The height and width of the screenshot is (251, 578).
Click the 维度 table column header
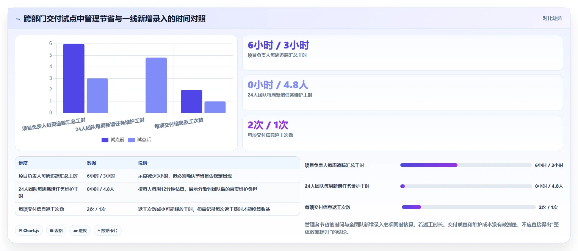coord(23,163)
